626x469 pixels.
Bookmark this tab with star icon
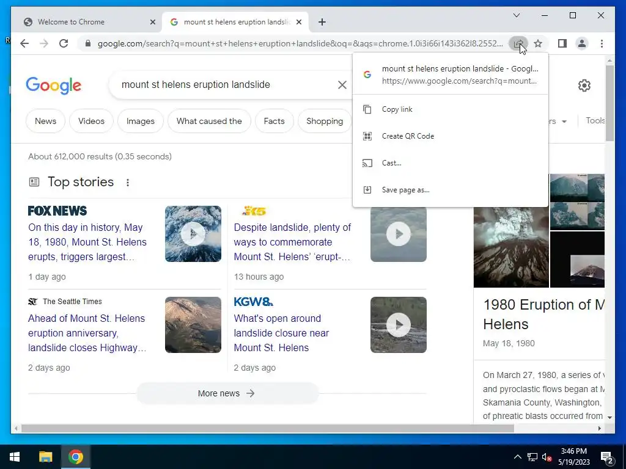point(538,43)
